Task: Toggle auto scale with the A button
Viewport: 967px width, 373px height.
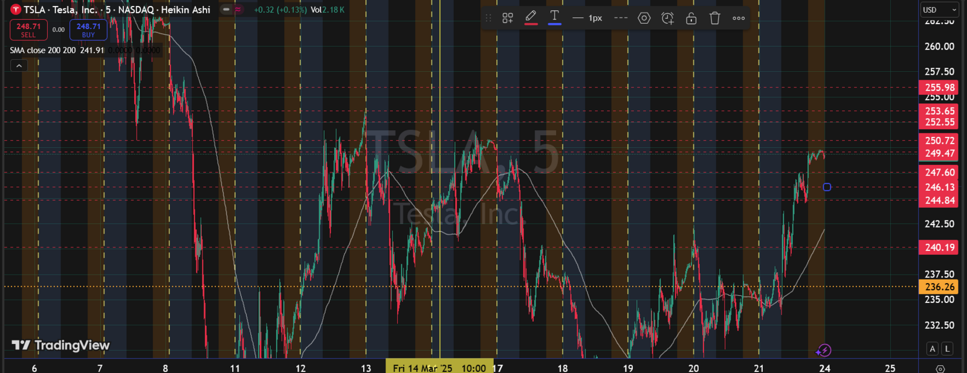Action: click(933, 349)
